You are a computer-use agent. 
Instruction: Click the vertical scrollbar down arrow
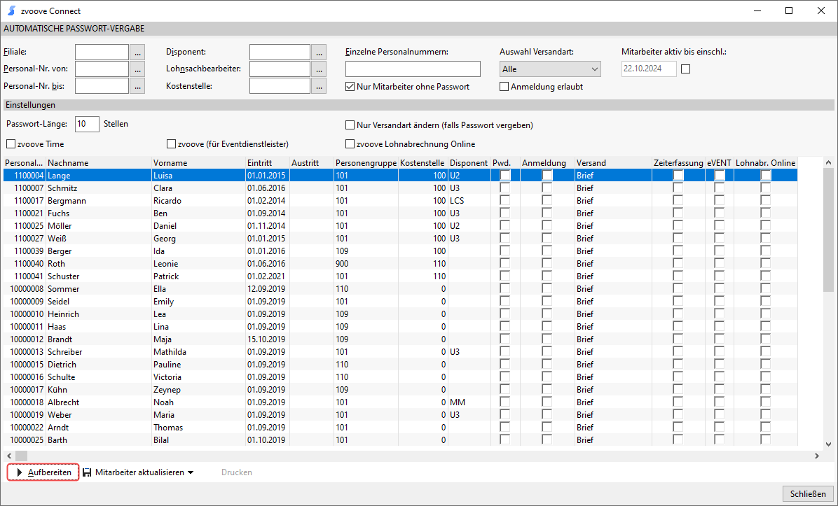(828, 444)
